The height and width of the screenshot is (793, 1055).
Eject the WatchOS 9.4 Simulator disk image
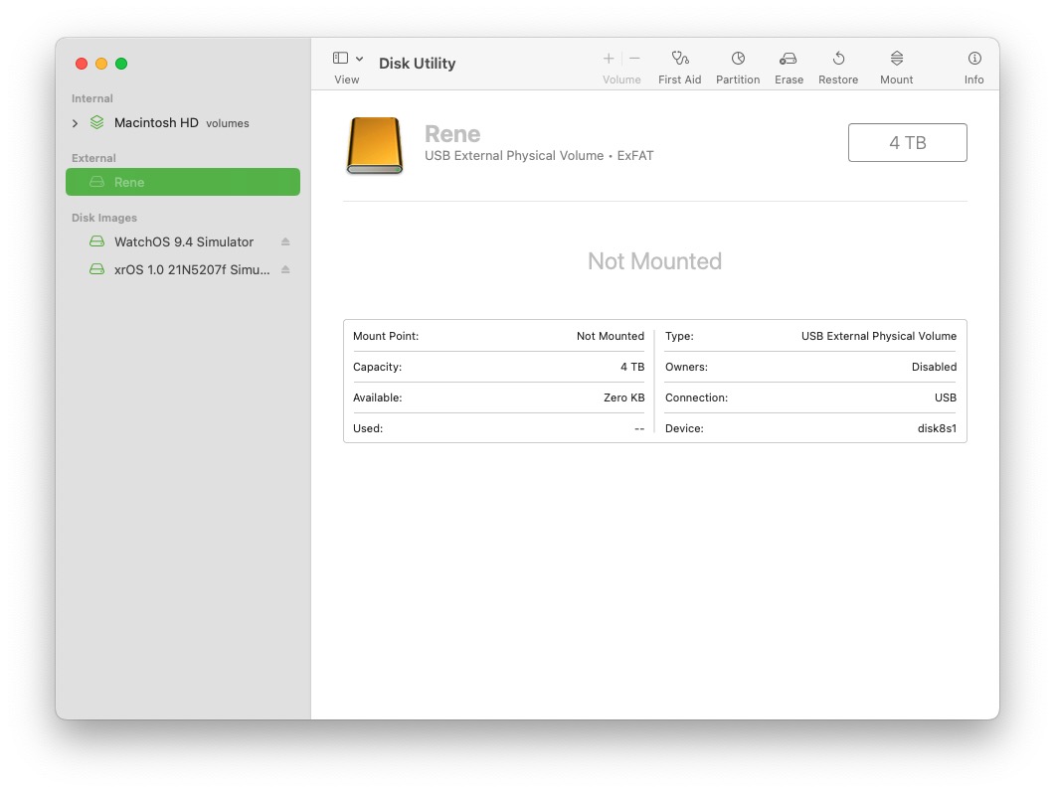coord(285,241)
